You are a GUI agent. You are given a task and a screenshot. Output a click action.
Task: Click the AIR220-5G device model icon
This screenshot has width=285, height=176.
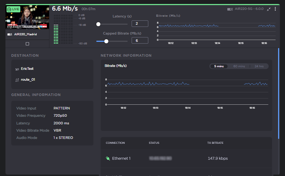click(229, 9)
